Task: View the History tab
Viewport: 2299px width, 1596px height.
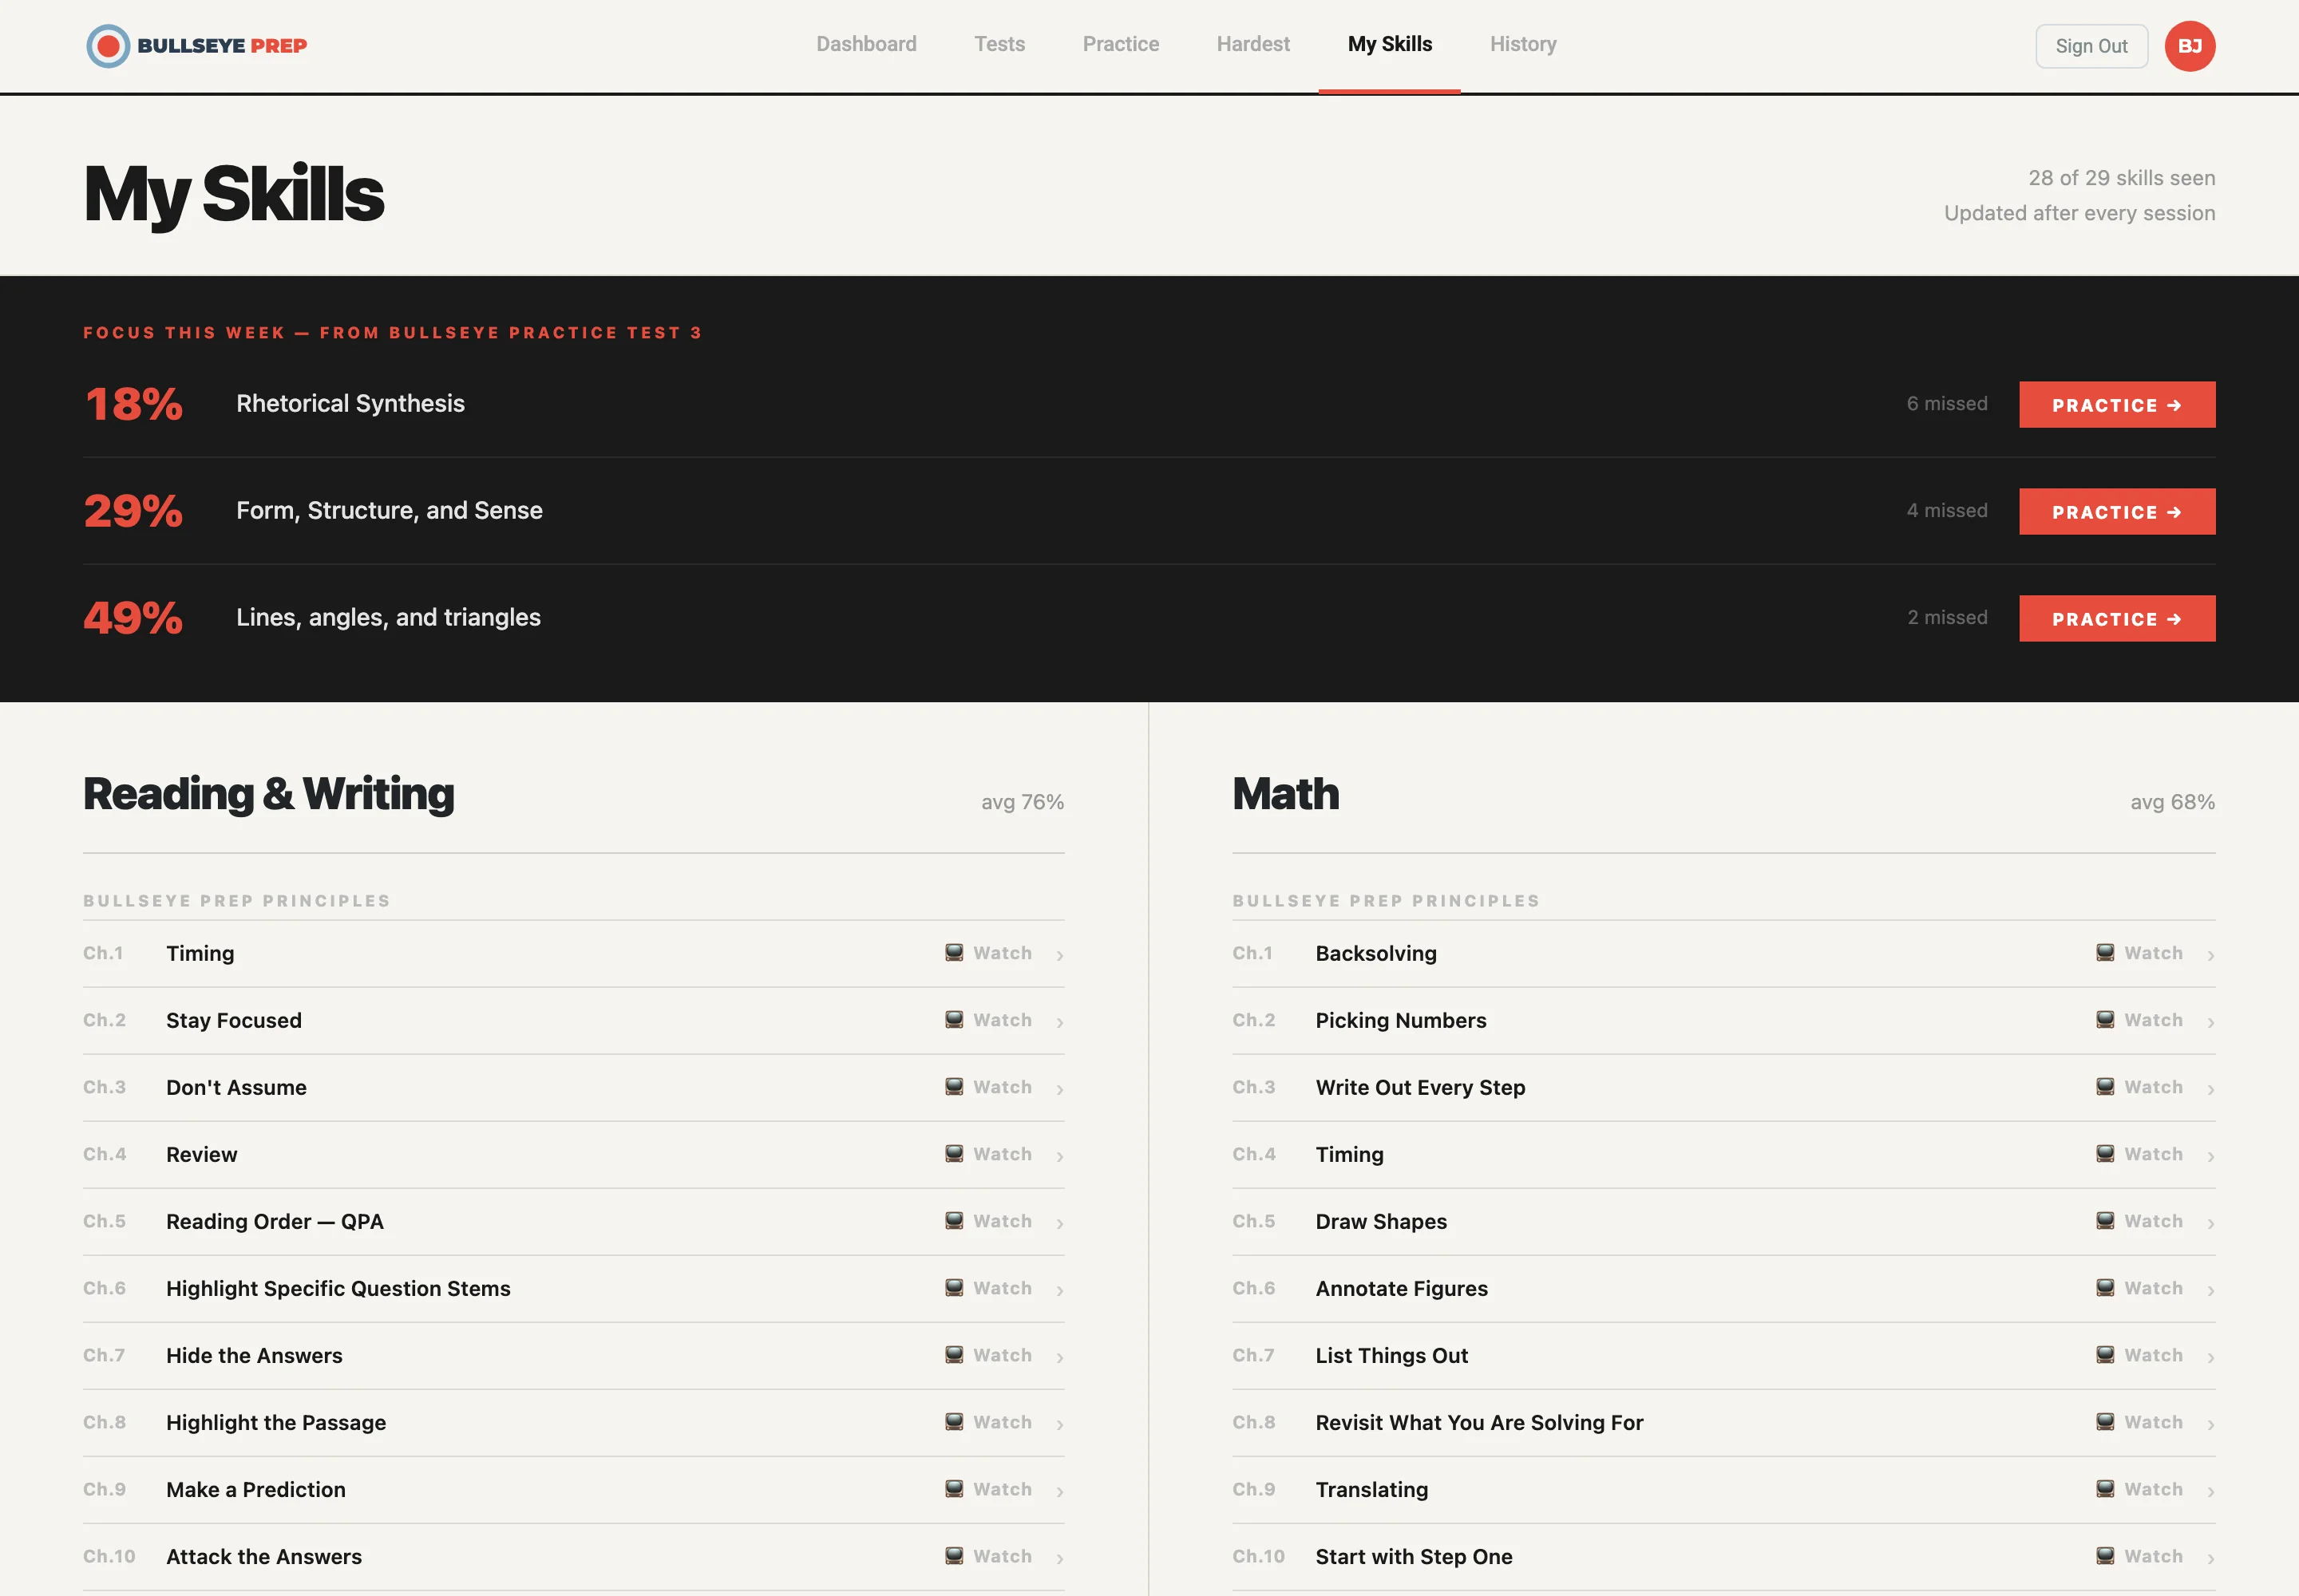Action: click(1522, 44)
